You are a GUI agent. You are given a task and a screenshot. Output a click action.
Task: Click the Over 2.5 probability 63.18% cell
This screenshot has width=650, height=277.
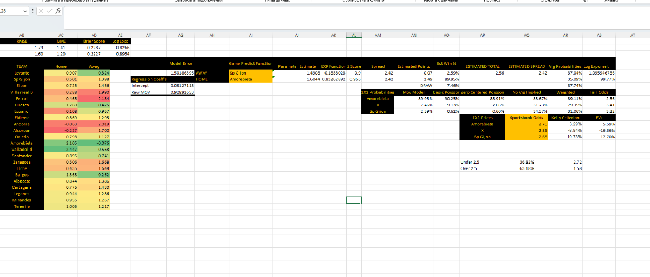pos(526,168)
